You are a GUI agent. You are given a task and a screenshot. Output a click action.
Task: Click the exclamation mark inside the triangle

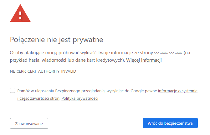20,15
